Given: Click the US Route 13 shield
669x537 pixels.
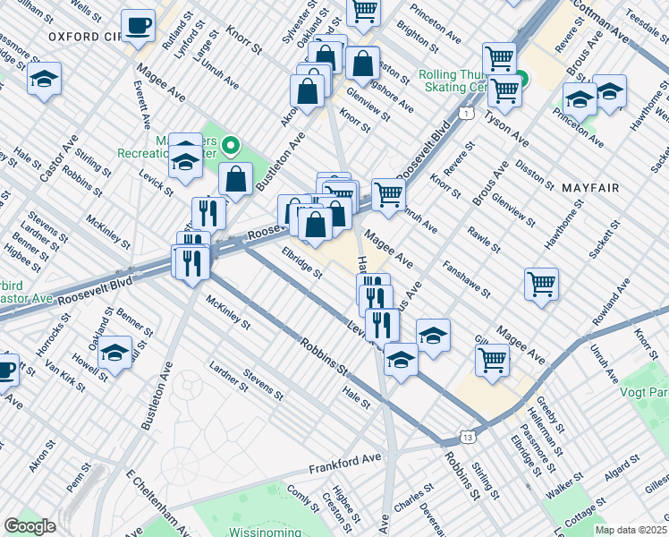Looking at the screenshot, I should click(x=468, y=438).
